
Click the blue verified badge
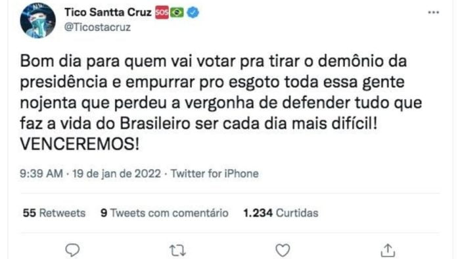click(193, 12)
